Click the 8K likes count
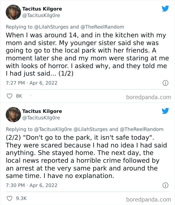175x205 pixels. (19, 96)
